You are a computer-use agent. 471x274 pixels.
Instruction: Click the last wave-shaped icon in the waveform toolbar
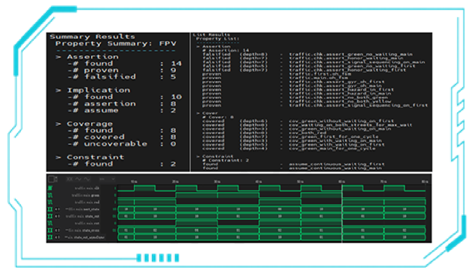point(87,179)
